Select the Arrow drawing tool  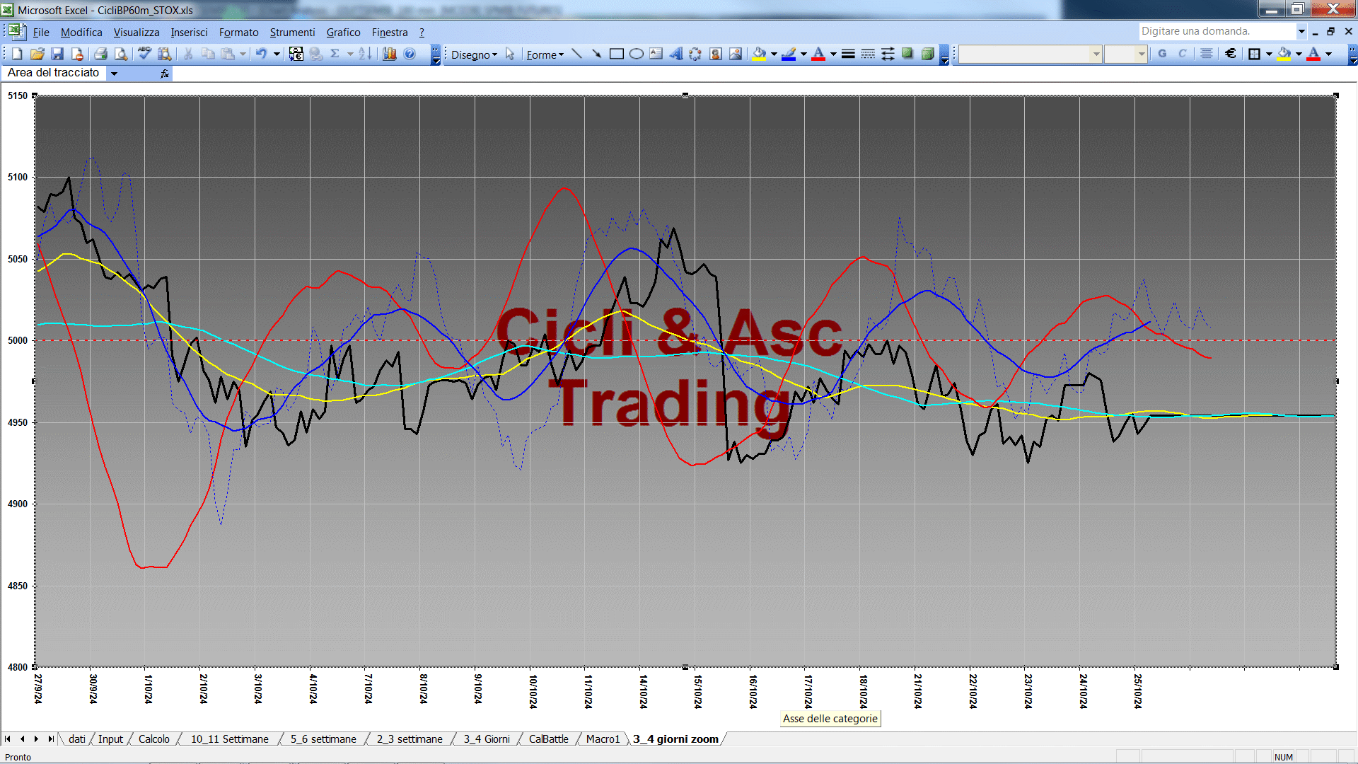(596, 54)
